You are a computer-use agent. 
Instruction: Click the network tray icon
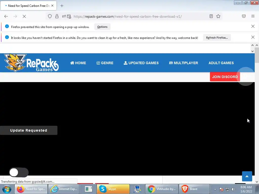(x=227, y=189)
